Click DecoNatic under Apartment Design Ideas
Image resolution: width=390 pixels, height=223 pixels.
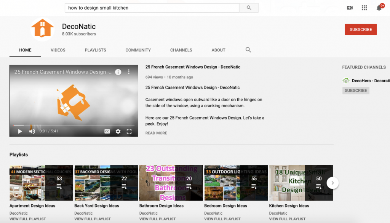tap(19, 213)
